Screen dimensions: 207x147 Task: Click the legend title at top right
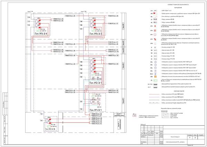(x=179, y=5)
